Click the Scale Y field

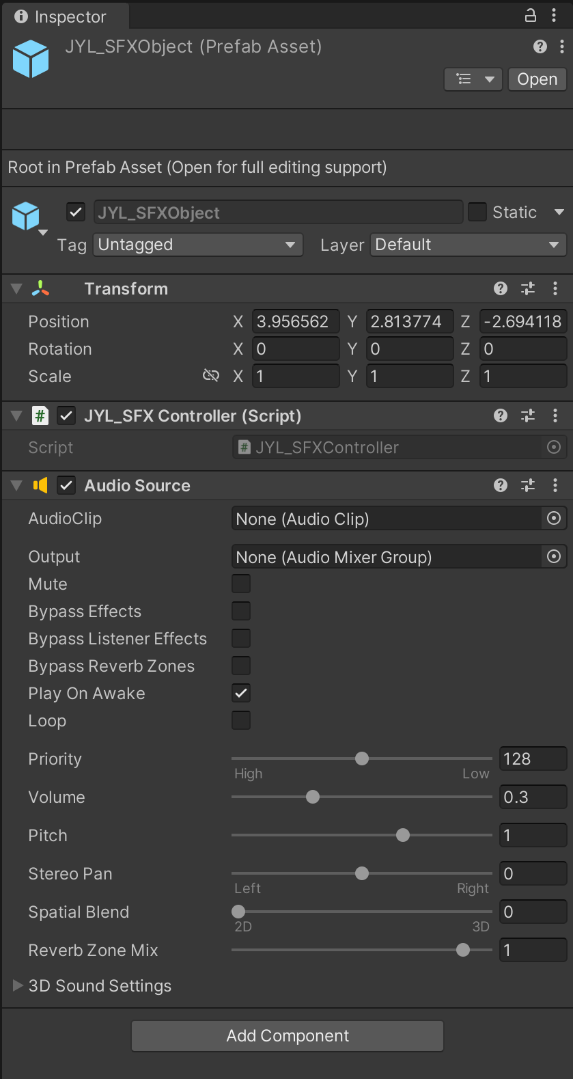click(410, 376)
